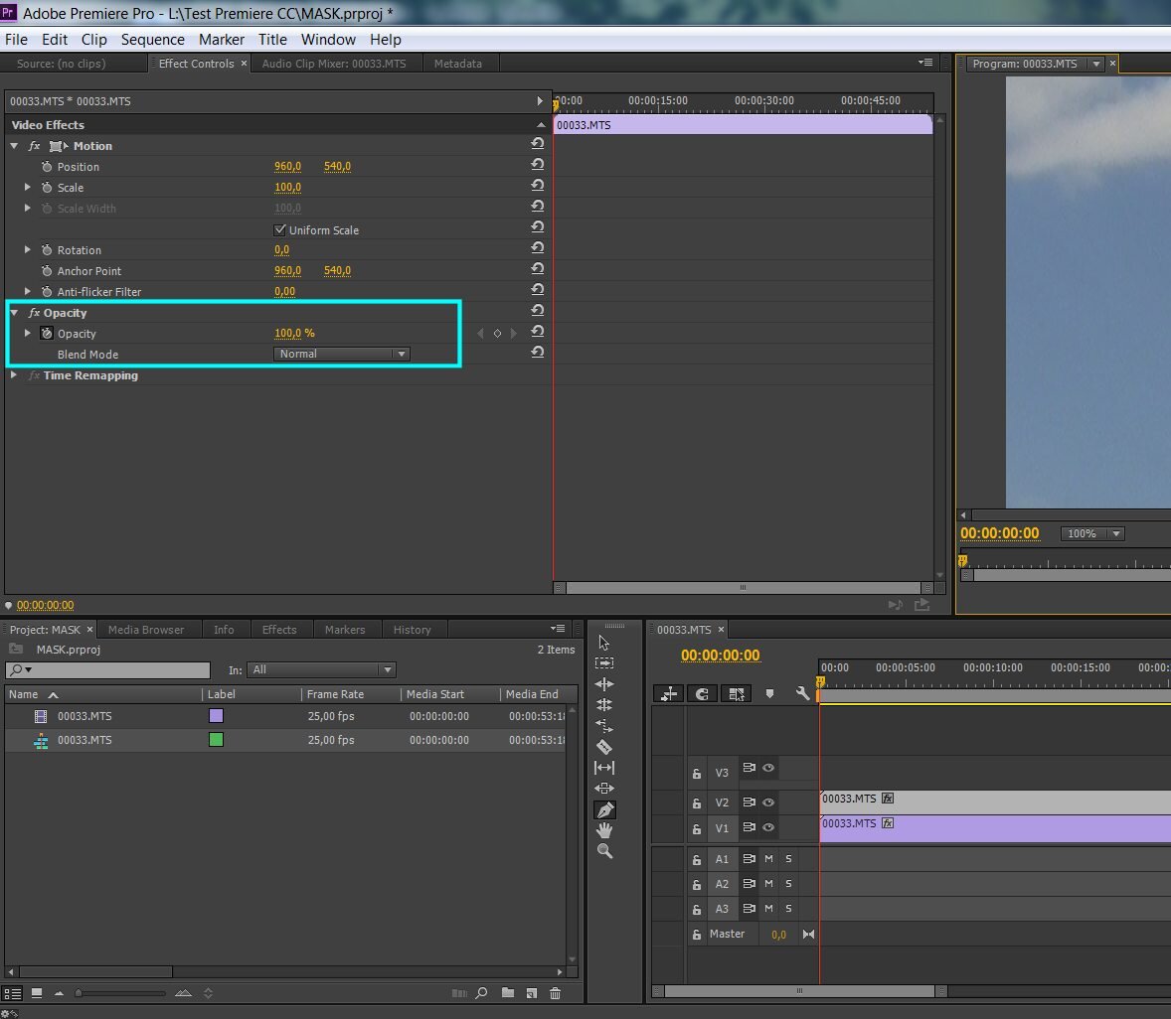Reset the Opacity value parameter
1171x1019 pixels.
pyautogui.click(x=537, y=331)
